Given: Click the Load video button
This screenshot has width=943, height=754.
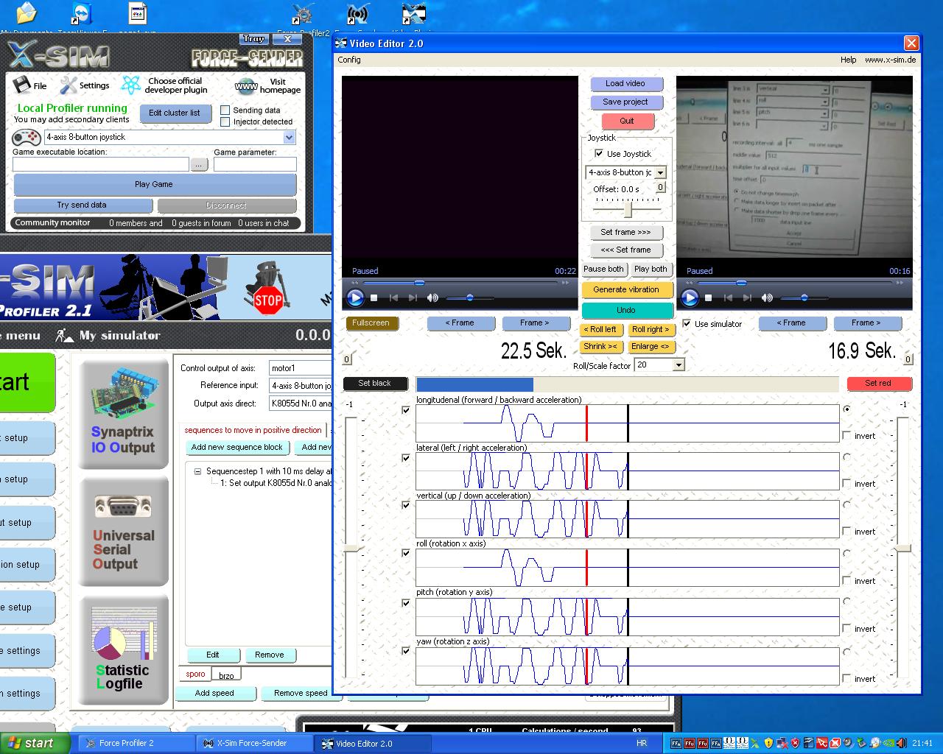Looking at the screenshot, I should 625,83.
